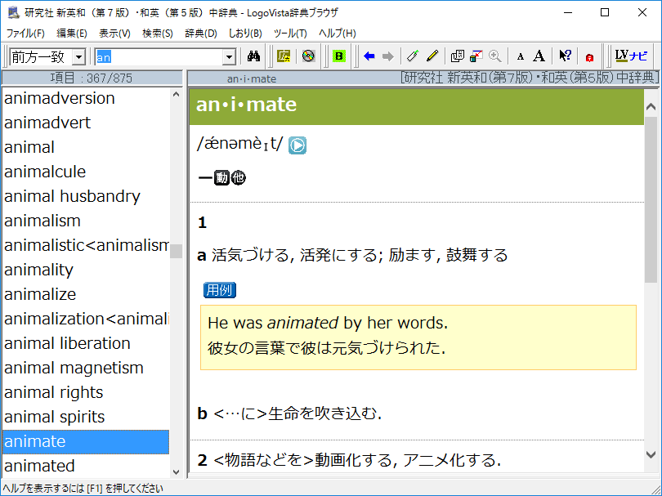Image resolution: width=662 pixels, height=496 pixels.
Task: Click the large A font size icon
Action: point(539,56)
